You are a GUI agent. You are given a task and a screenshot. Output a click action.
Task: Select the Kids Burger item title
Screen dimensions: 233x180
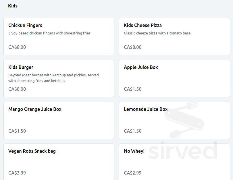21,67
